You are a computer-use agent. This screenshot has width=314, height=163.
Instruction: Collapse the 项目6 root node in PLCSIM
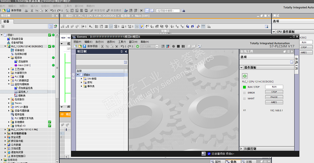78,75
